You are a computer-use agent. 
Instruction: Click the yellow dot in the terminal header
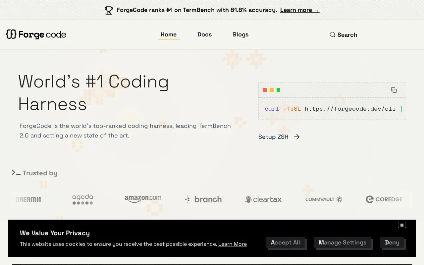pos(272,90)
